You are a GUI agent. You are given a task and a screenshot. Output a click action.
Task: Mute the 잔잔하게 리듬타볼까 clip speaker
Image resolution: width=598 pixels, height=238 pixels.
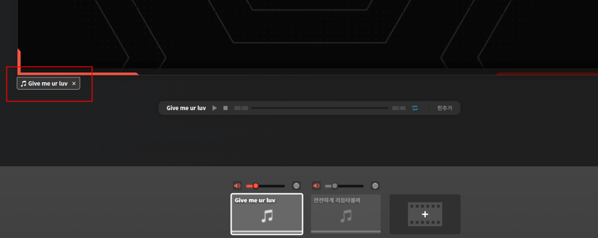316,186
